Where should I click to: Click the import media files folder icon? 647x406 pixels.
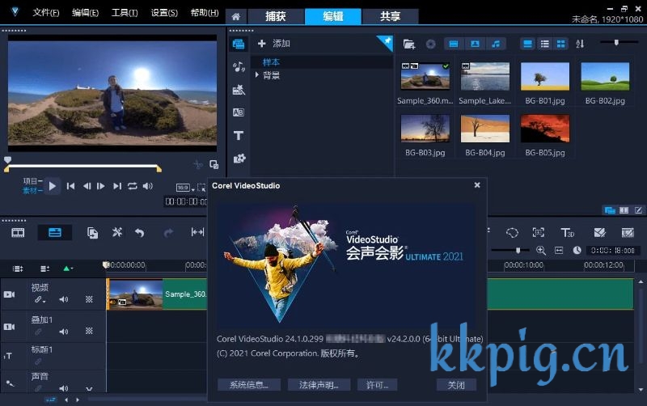point(409,44)
